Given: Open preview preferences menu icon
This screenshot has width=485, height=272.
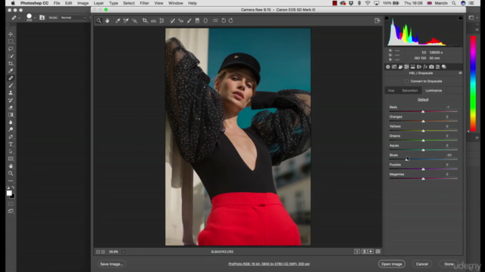Looking at the screenshot, I should pyautogui.click(x=378, y=252).
